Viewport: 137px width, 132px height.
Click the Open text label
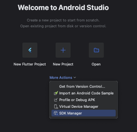point(96,64)
